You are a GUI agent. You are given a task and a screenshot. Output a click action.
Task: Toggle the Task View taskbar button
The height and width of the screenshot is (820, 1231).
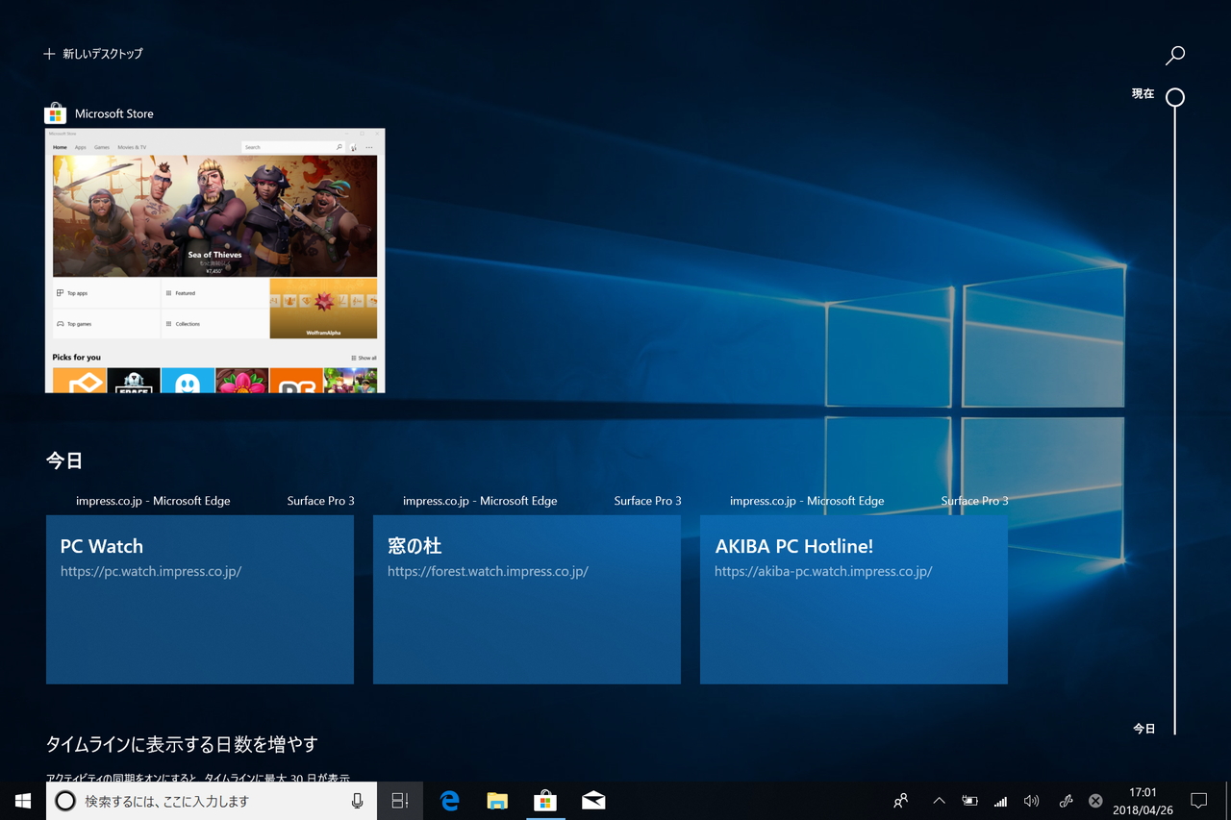click(x=400, y=801)
